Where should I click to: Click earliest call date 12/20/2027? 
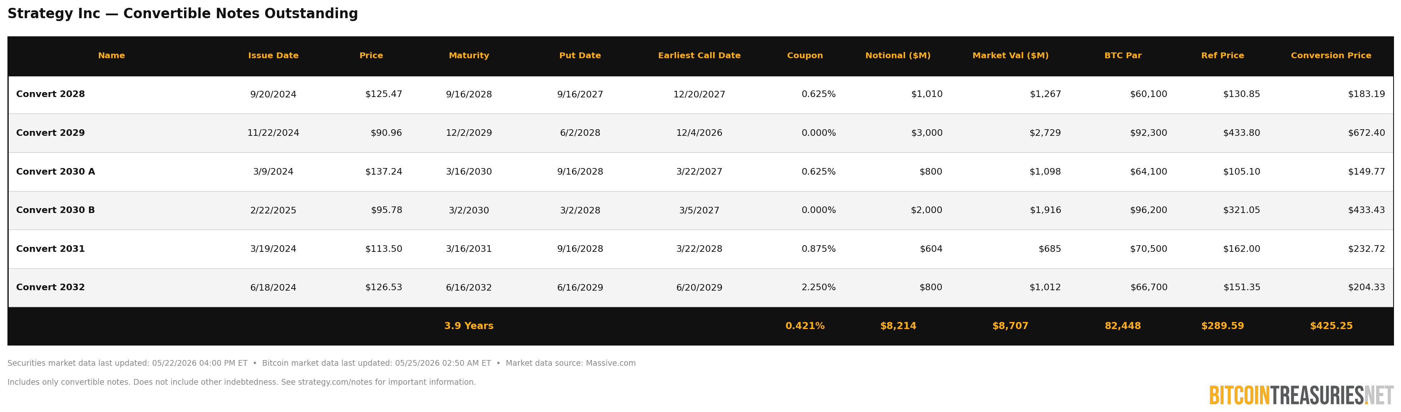click(699, 95)
